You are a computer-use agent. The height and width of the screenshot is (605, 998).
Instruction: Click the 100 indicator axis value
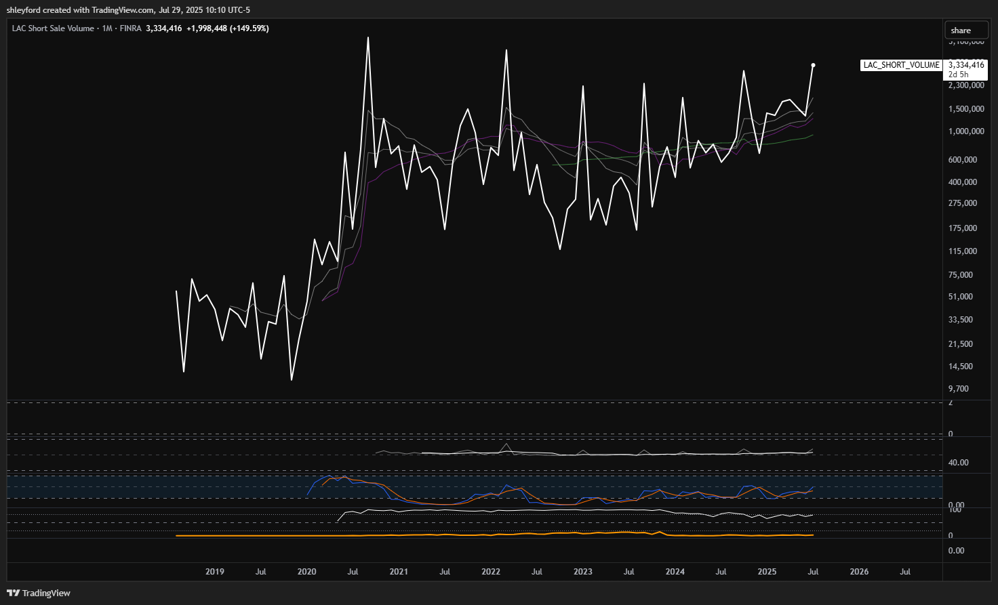point(955,510)
